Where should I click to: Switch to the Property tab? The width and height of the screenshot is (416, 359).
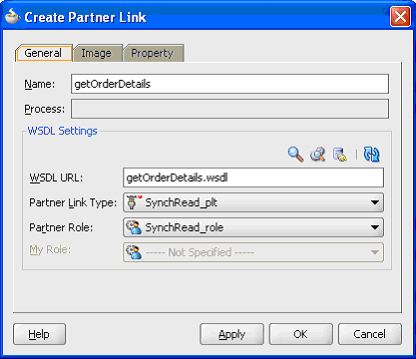153,53
